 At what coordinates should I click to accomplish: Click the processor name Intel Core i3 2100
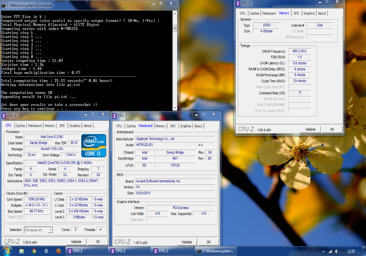point(52,137)
